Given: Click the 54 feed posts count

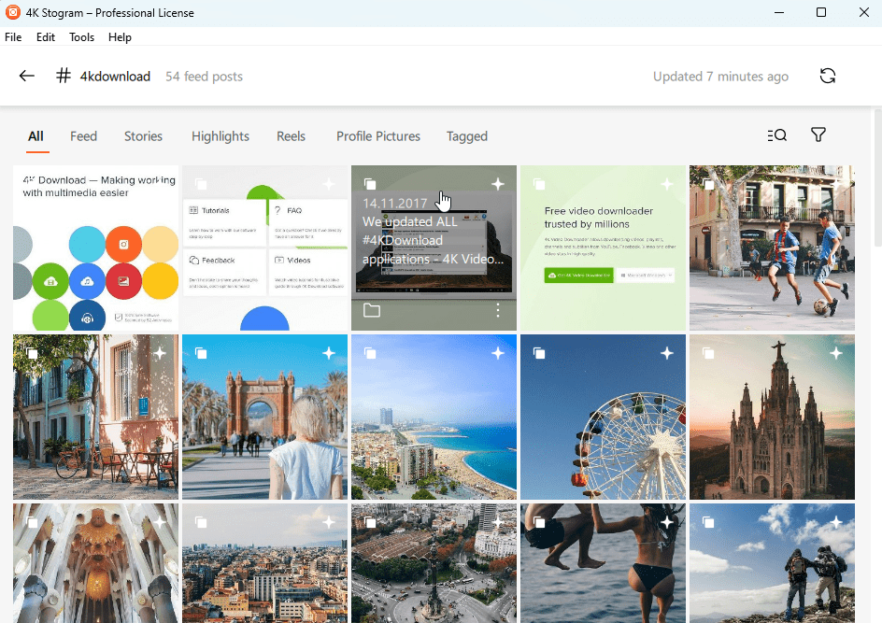Looking at the screenshot, I should pos(204,77).
